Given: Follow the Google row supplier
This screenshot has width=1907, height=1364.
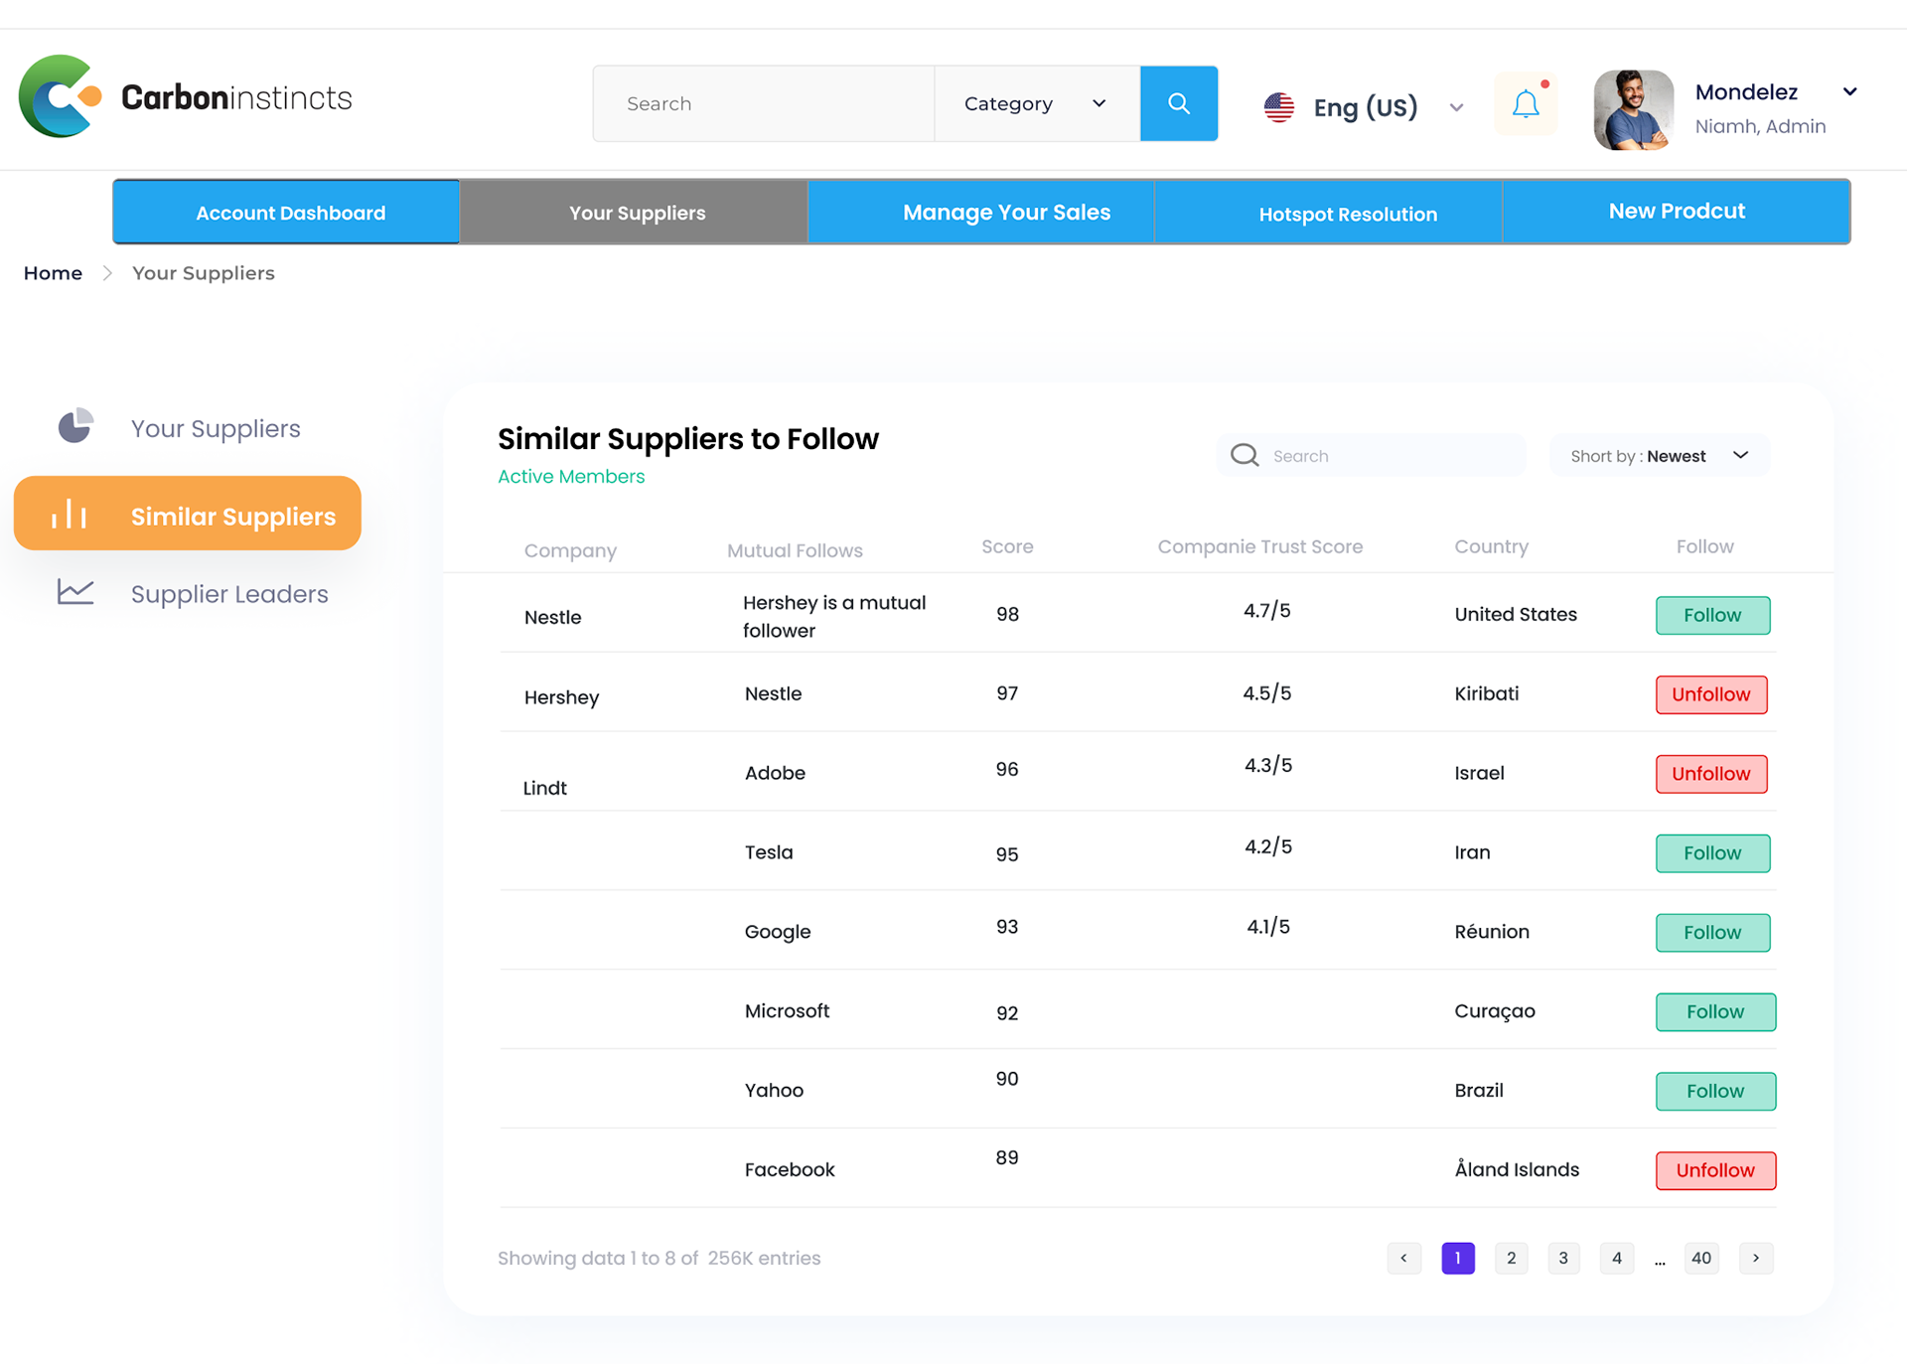Looking at the screenshot, I should (1712, 933).
